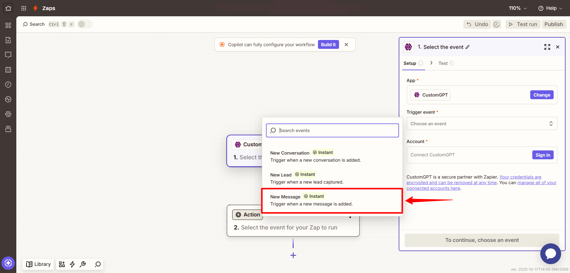570x273 pixels.
Task: Switch to the Setup tab
Action: 413,63
